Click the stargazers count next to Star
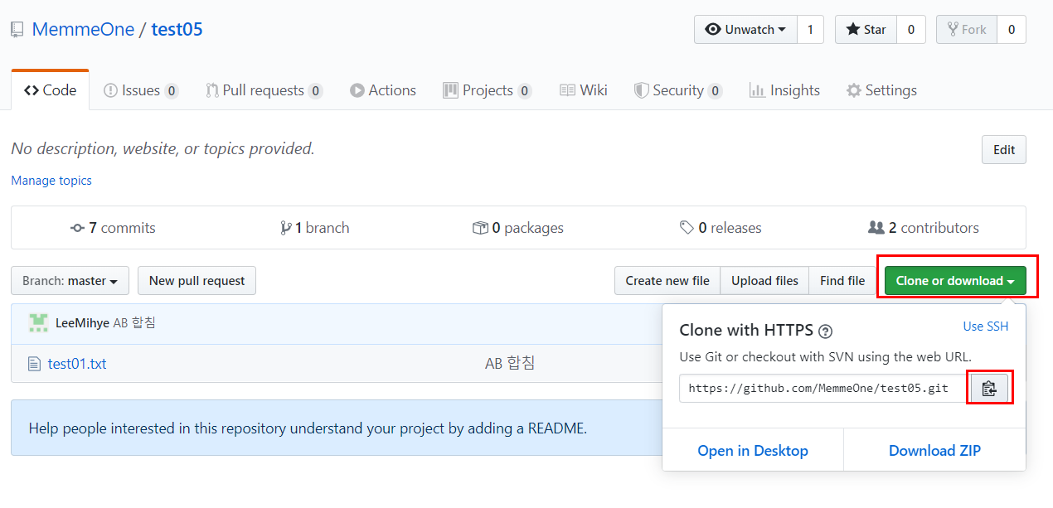 [911, 30]
